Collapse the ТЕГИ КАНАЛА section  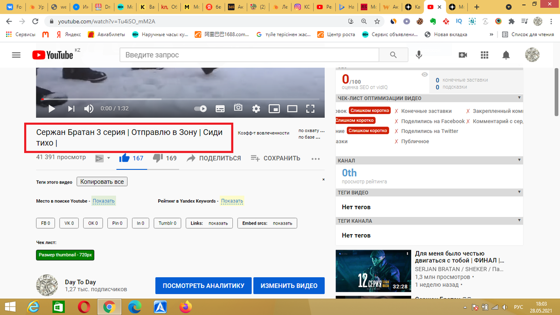pyautogui.click(x=519, y=221)
